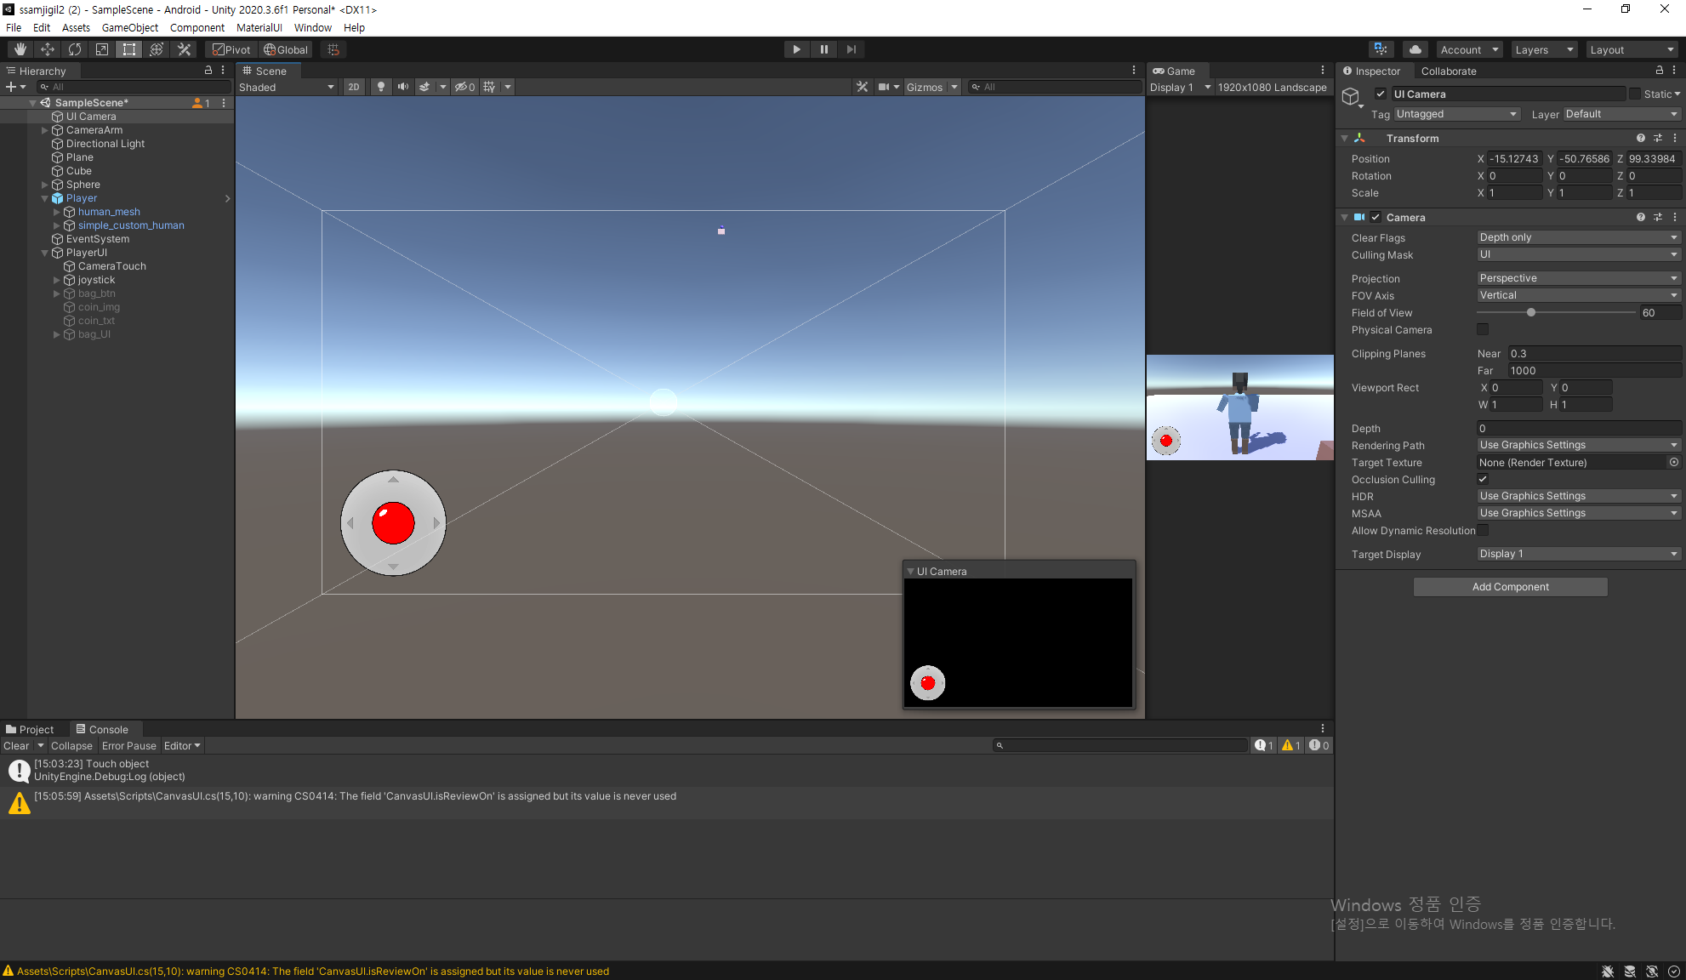
Task: Enable Physical Camera checkbox
Action: (x=1483, y=329)
